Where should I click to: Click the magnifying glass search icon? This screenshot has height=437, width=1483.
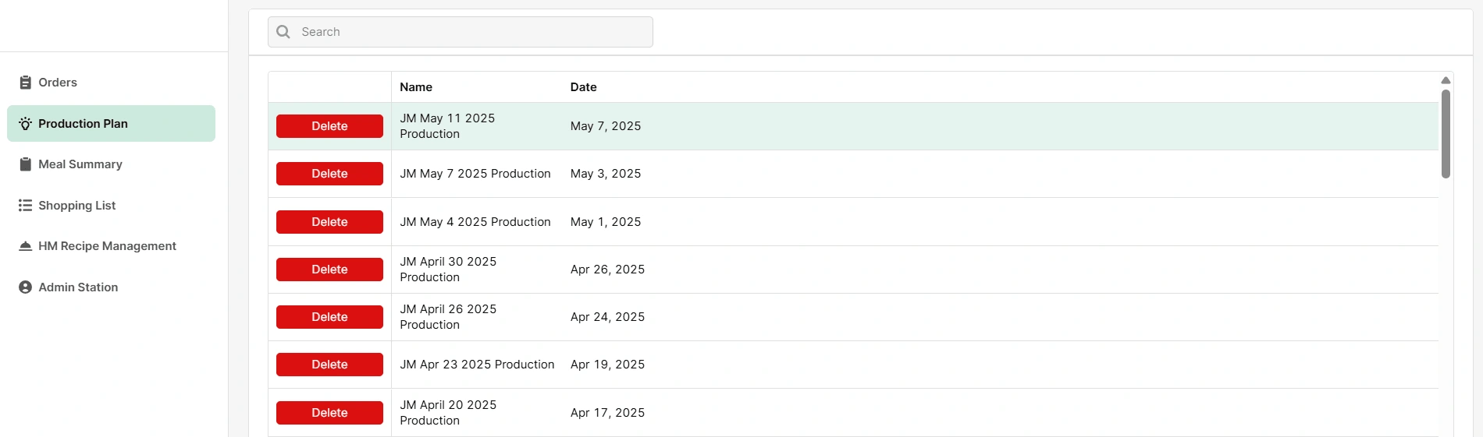(x=283, y=32)
